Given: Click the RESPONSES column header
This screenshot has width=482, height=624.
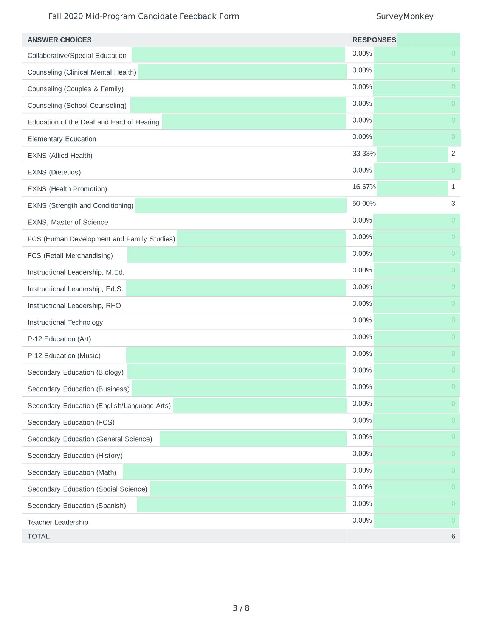Looking at the screenshot, I should [374, 40].
